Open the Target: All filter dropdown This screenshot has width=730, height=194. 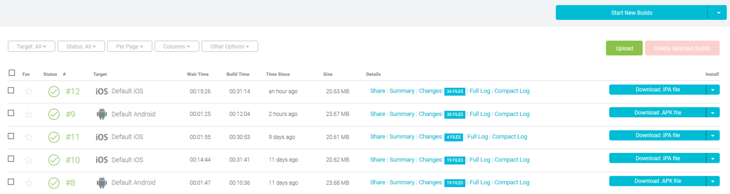click(32, 46)
